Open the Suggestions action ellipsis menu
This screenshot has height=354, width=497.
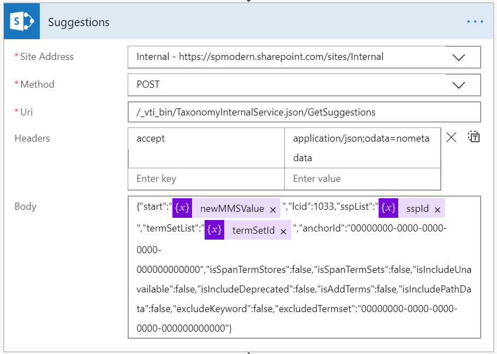475,21
